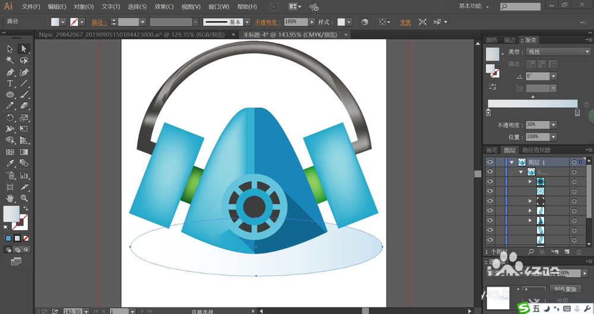Click the 变换 link in control bar

click(405, 23)
